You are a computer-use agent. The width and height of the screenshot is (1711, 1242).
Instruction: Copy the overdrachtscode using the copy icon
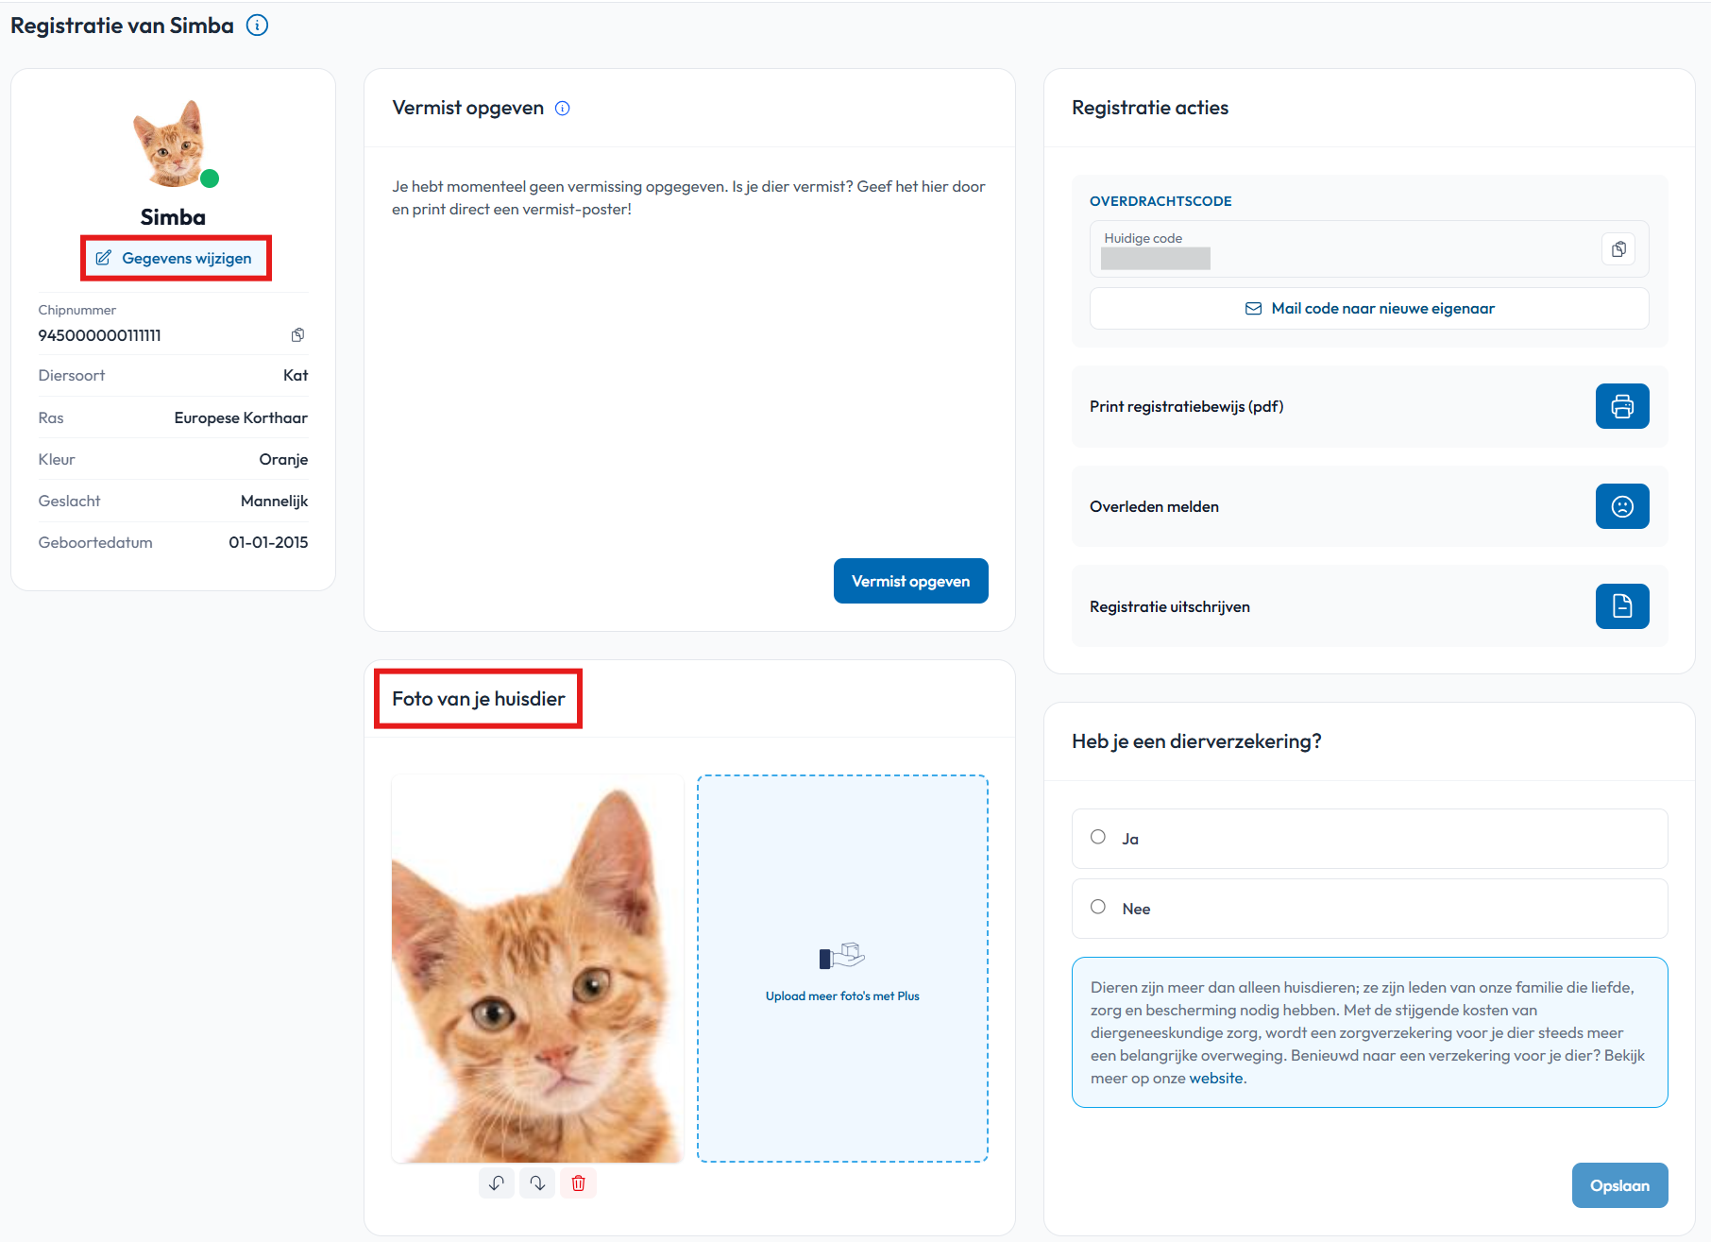pos(1618,249)
